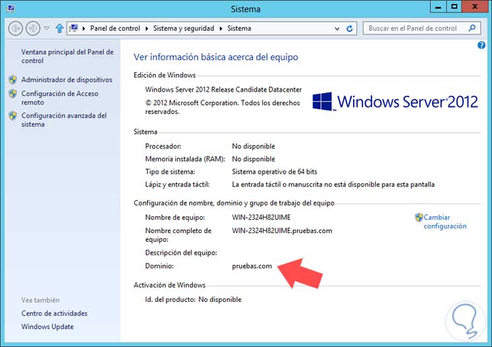
Task: Open Ventana principal del Panel de control
Action: [x=67, y=56]
